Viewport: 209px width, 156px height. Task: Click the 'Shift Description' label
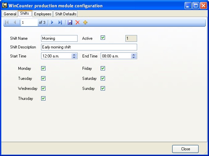(23, 47)
